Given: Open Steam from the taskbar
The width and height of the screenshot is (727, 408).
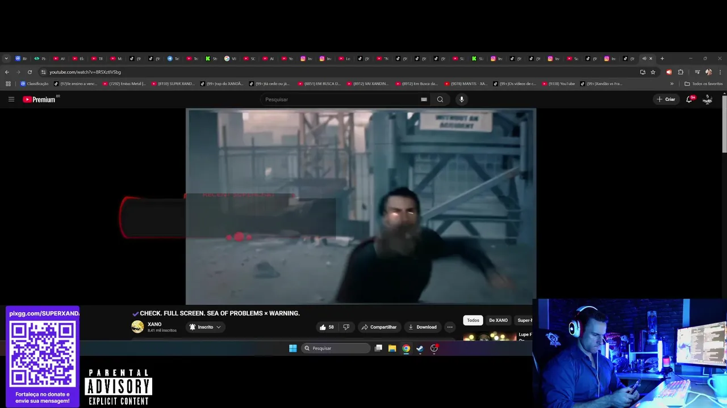Looking at the screenshot, I should coord(420,348).
